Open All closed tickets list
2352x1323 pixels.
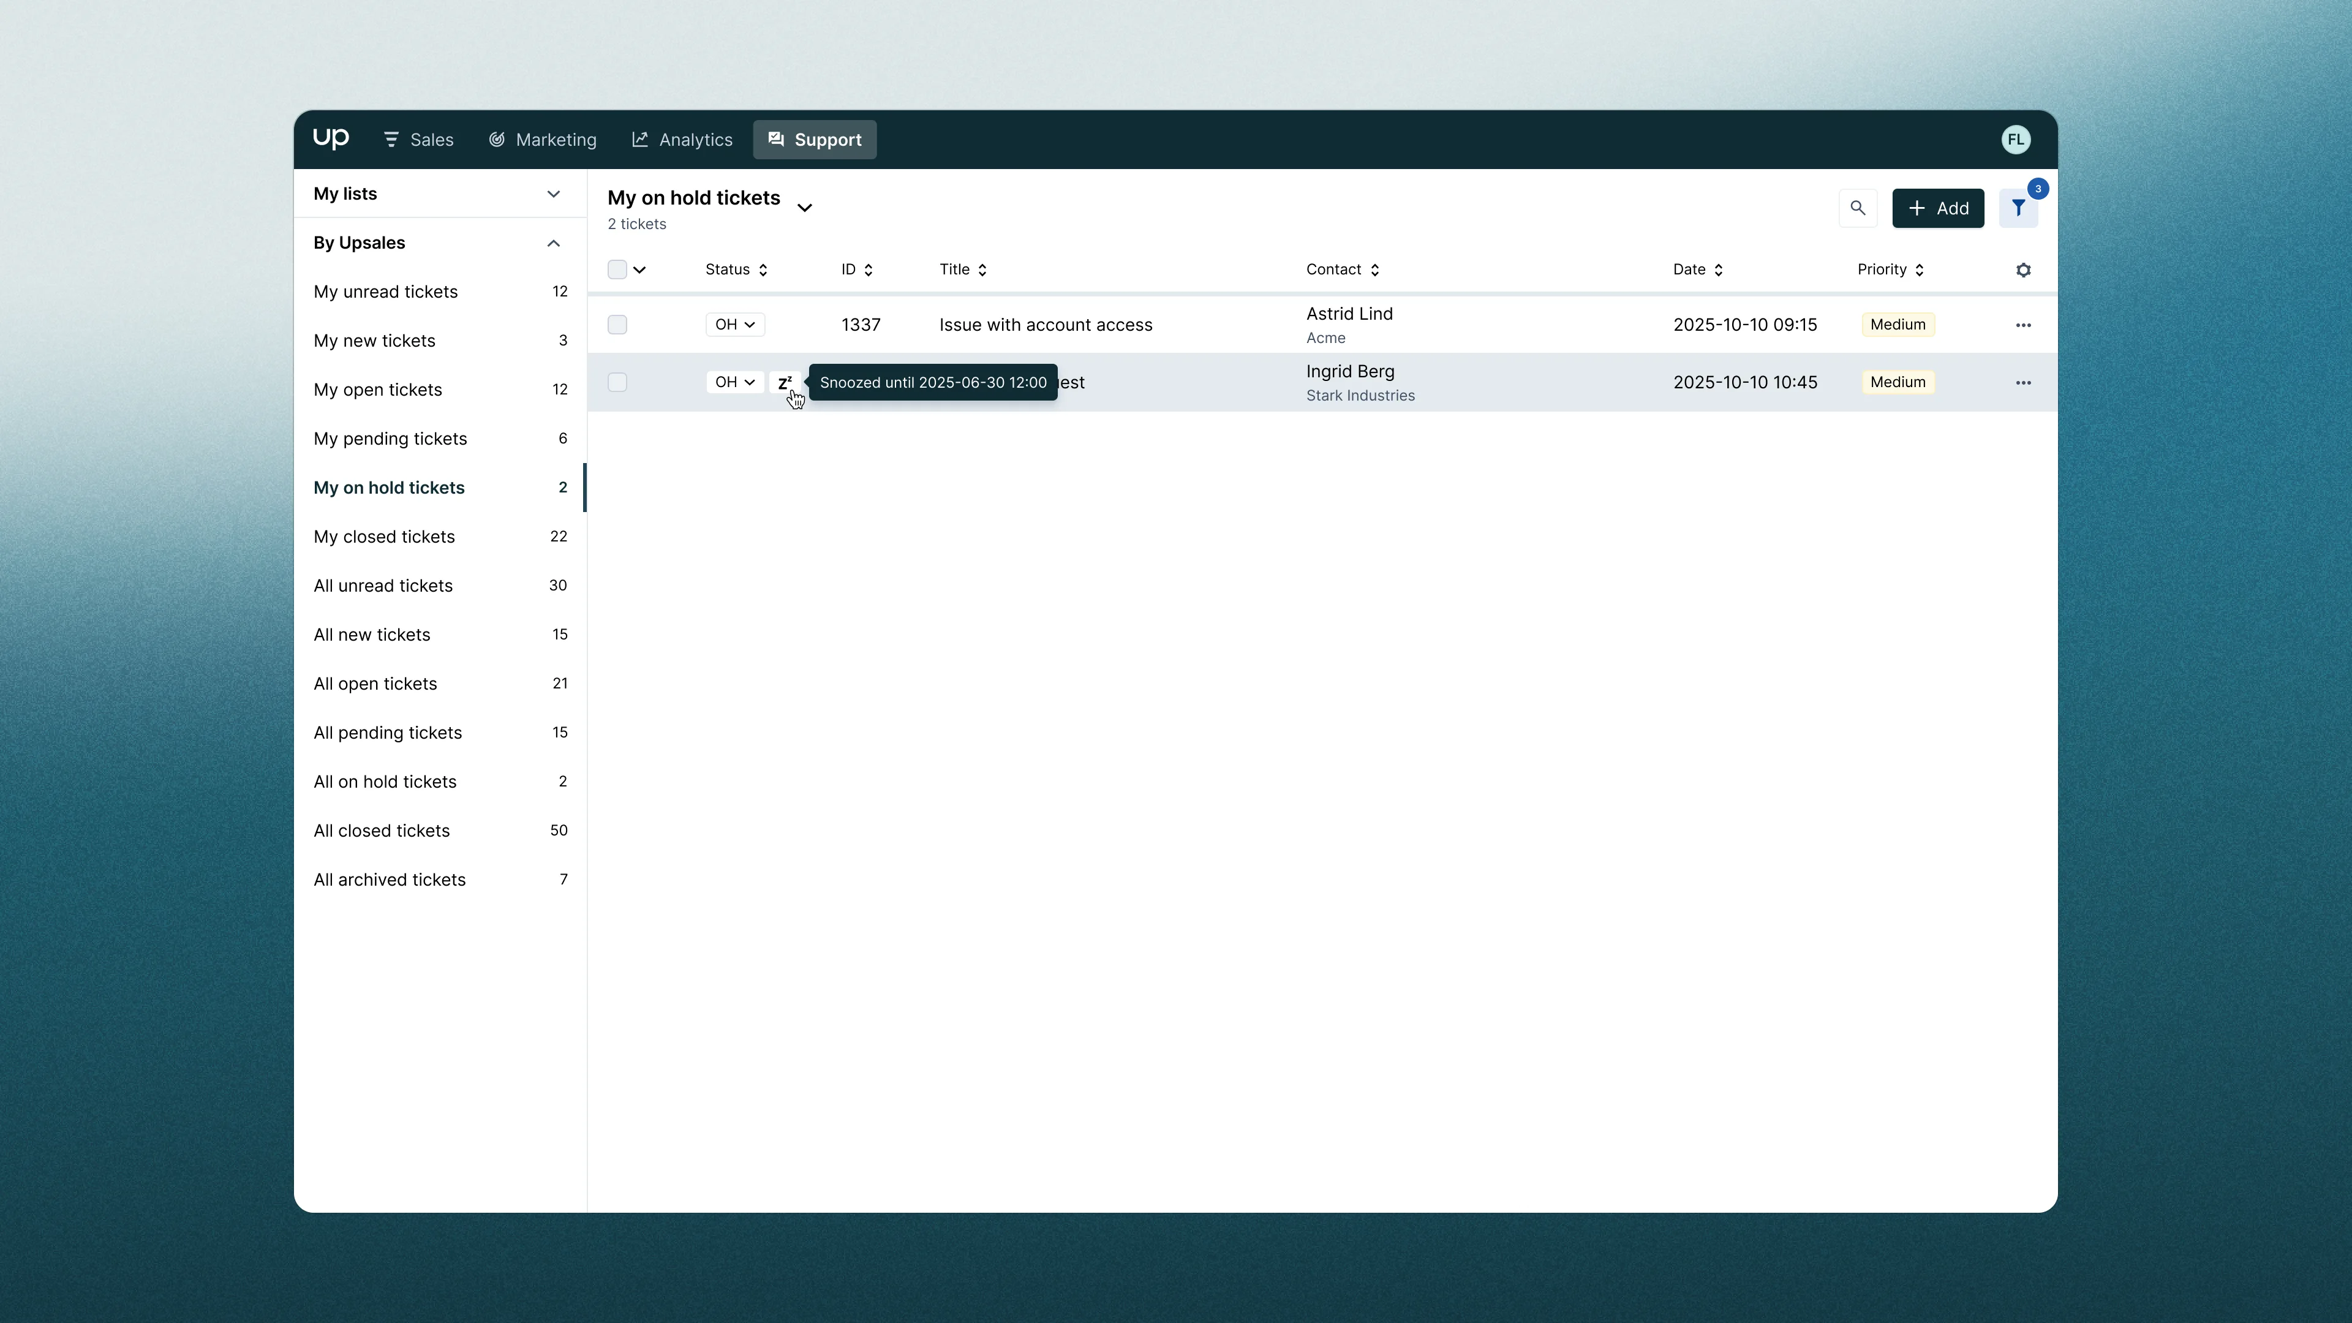click(x=439, y=831)
